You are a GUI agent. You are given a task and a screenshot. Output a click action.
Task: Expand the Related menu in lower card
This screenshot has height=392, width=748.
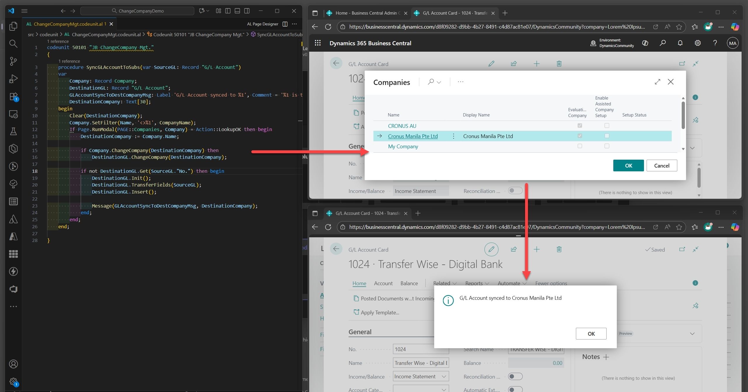(444, 283)
